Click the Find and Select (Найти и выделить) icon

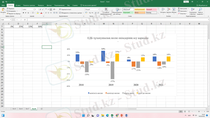coord(200,9)
